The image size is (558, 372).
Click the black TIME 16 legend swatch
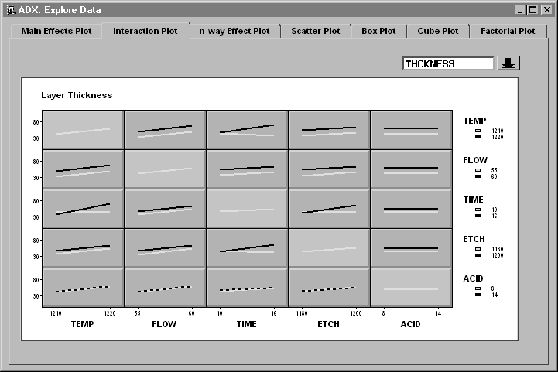coord(478,216)
